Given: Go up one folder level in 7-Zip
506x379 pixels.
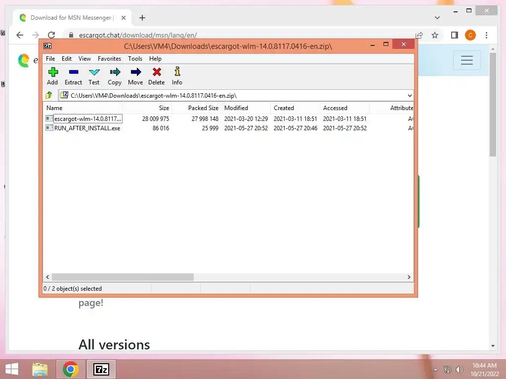Looking at the screenshot, I should click(49, 95).
